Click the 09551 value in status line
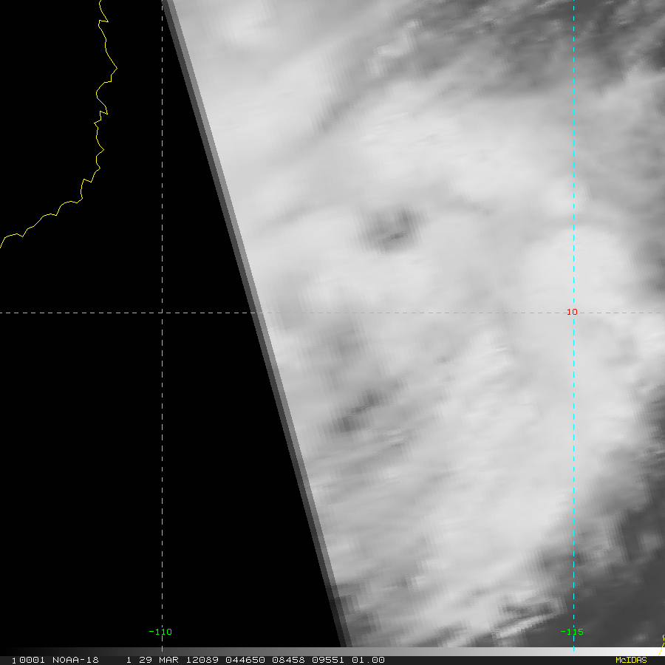Viewport: 665px width, 665px height. [x=328, y=660]
